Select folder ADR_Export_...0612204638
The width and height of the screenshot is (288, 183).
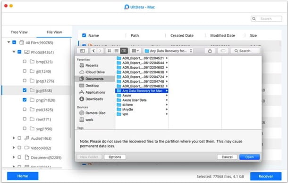coord(142,72)
